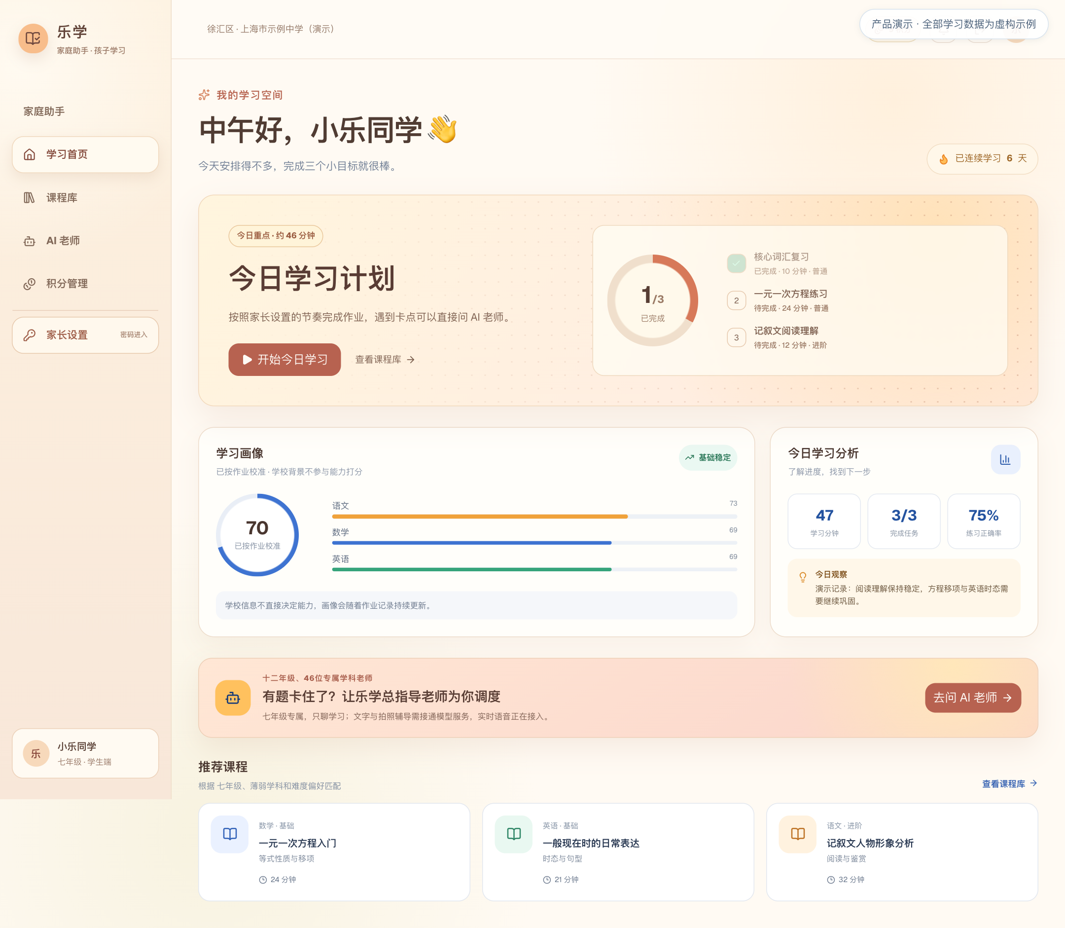Click the 英语 green progress bar
Image resolution: width=1065 pixels, height=928 pixels.
pos(534,569)
